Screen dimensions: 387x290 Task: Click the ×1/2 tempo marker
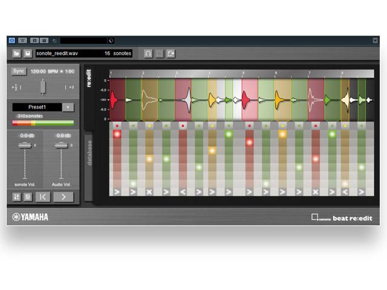[15, 87]
